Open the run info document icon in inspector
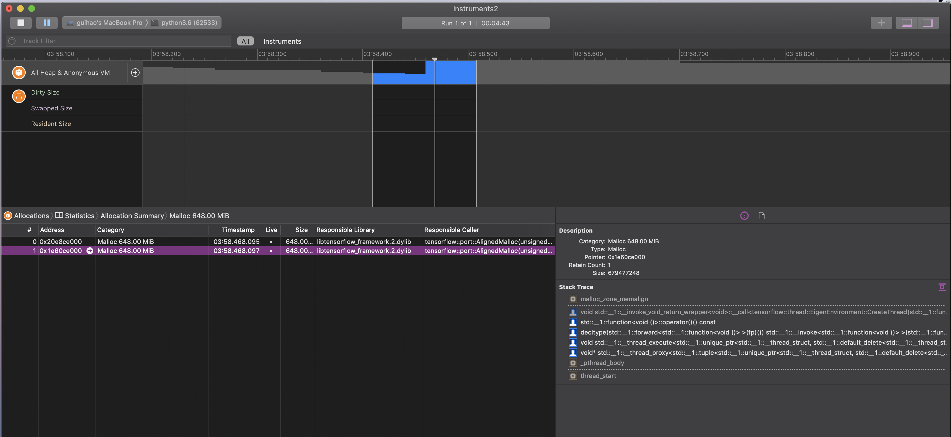Screen dimensions: 951x437 pos(761,216)
